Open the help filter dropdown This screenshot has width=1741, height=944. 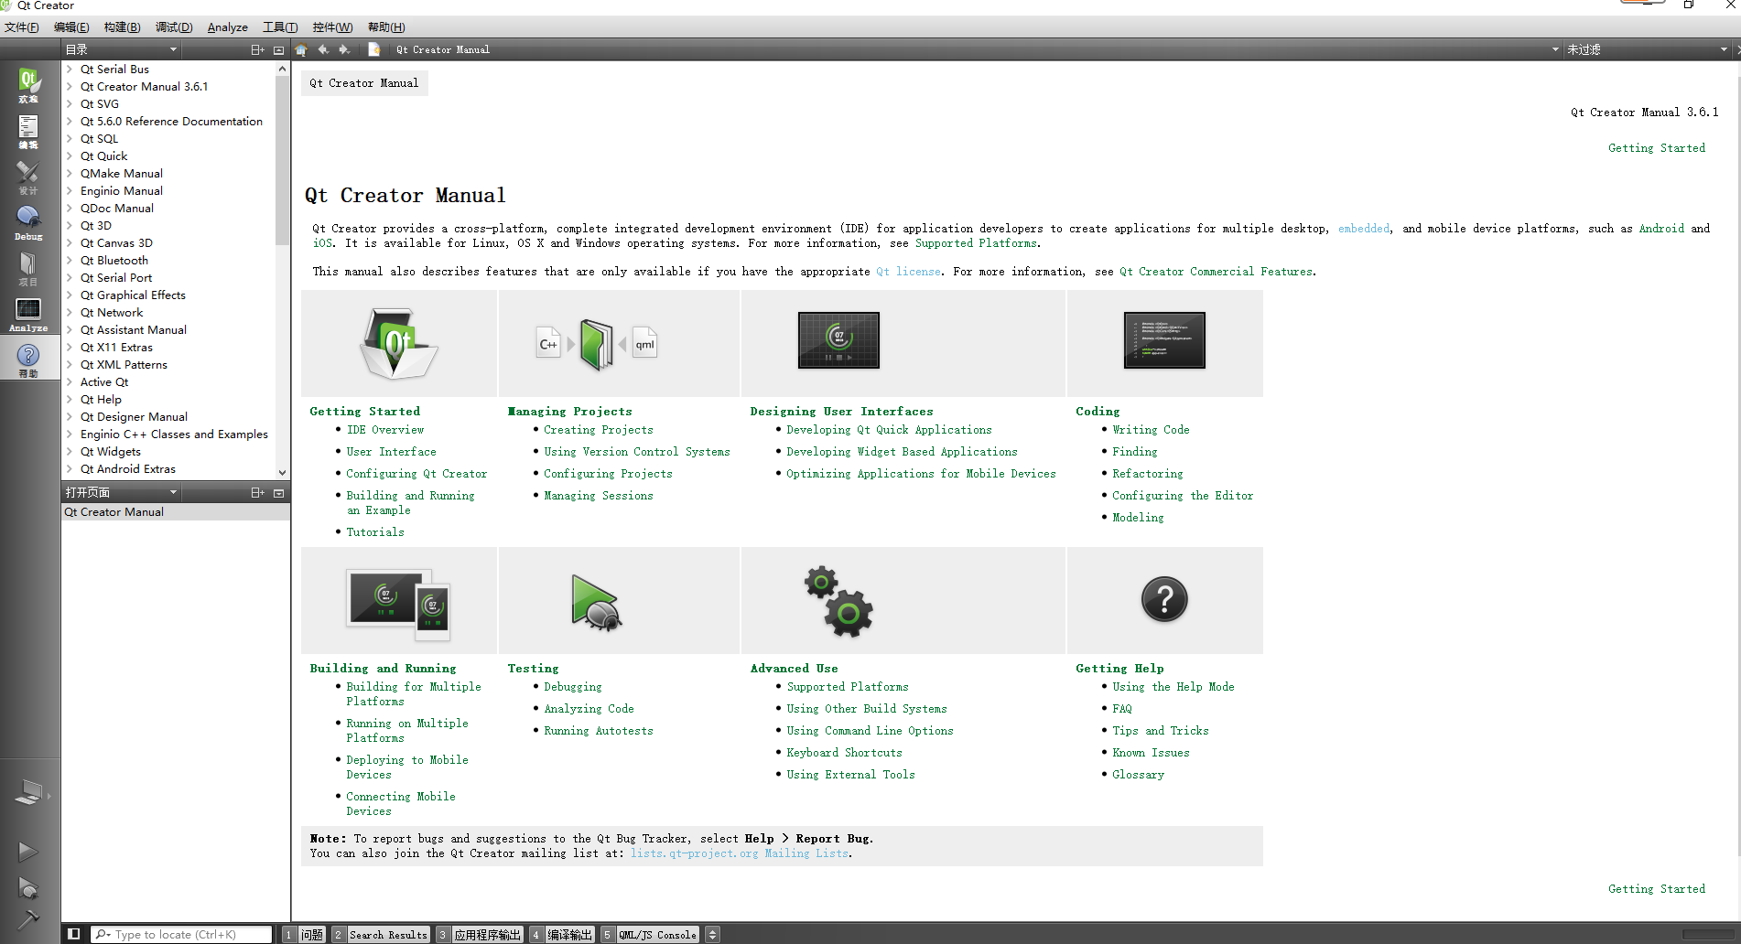pyautogui.click(x=1646, y=49)
